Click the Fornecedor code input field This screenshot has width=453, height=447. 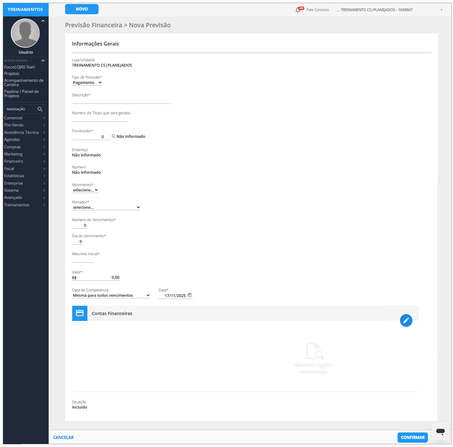point(91,137)
